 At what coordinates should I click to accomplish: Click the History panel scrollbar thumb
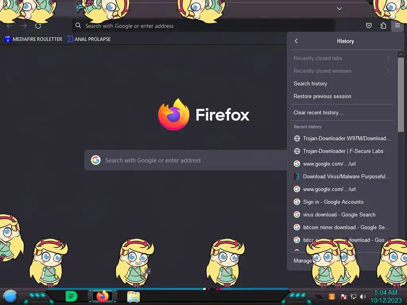click(401, 95)
